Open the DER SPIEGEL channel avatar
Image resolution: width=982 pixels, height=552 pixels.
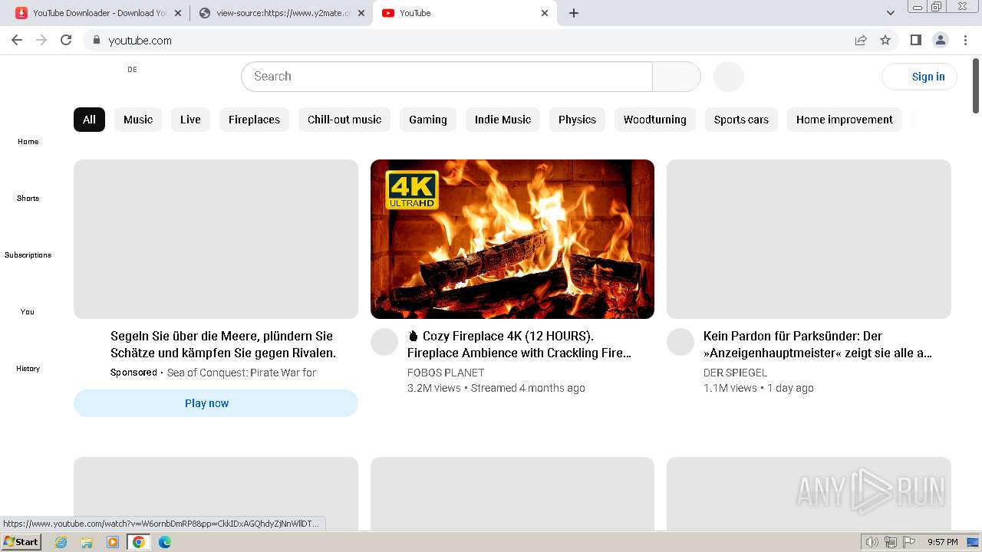[680, 342]
